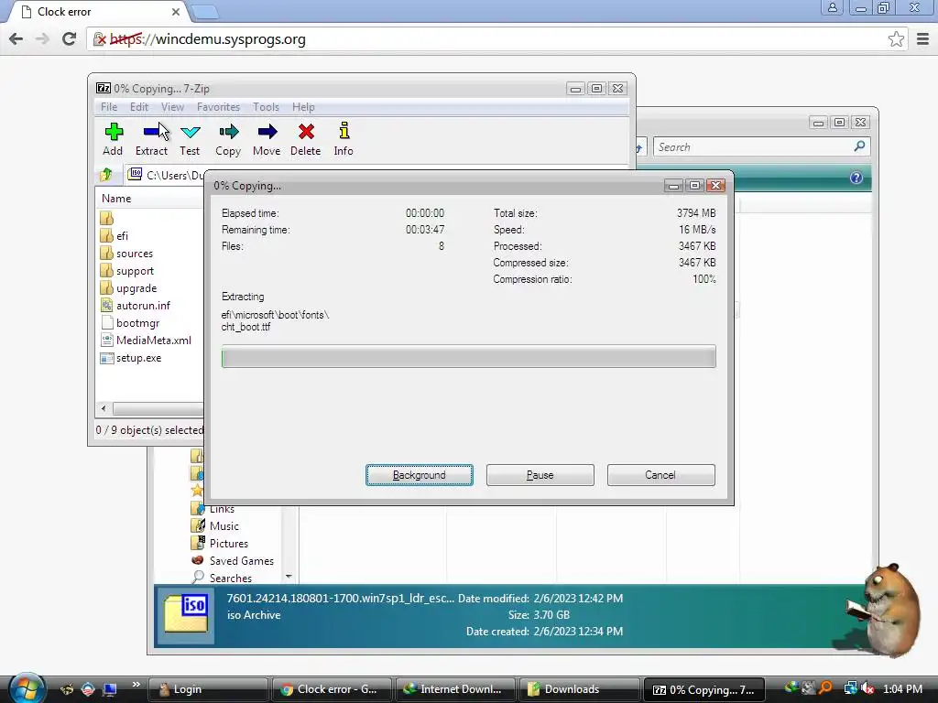Open the Tools menu in 7-Zip
The height and width of the screenshot is (703, 938).
click(x=266, y=107)
